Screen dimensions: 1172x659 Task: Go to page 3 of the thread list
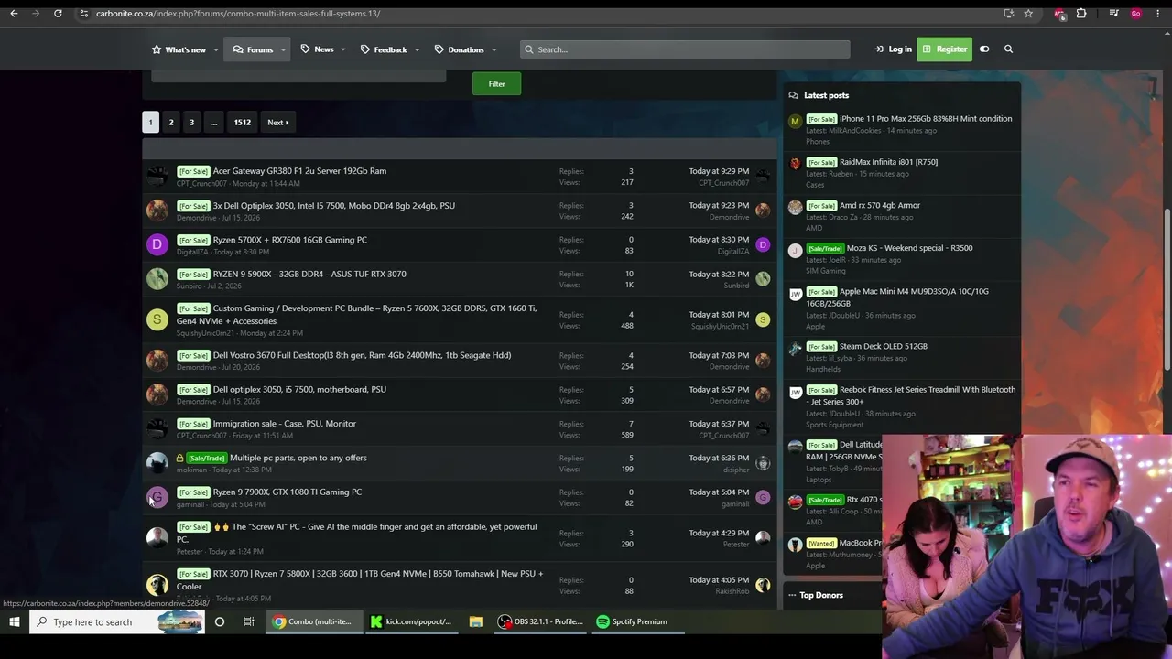pos(192,123)
